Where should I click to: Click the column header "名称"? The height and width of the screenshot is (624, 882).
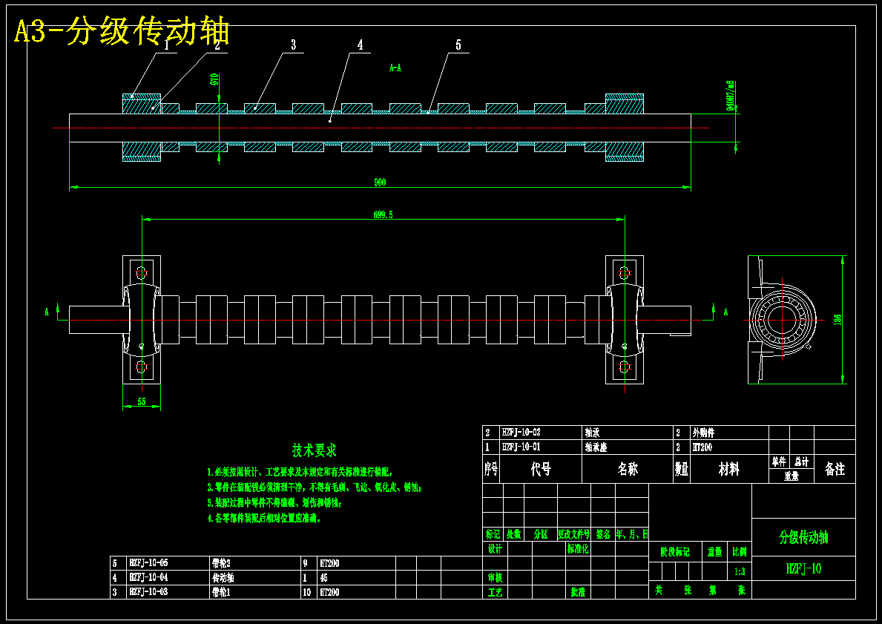[x=628, y=469]
